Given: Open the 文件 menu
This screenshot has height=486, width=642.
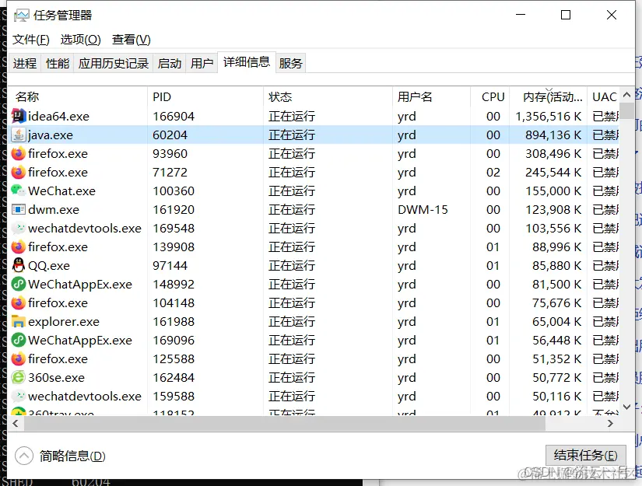Looking at the screenshot, I should (x=30, y=39).
